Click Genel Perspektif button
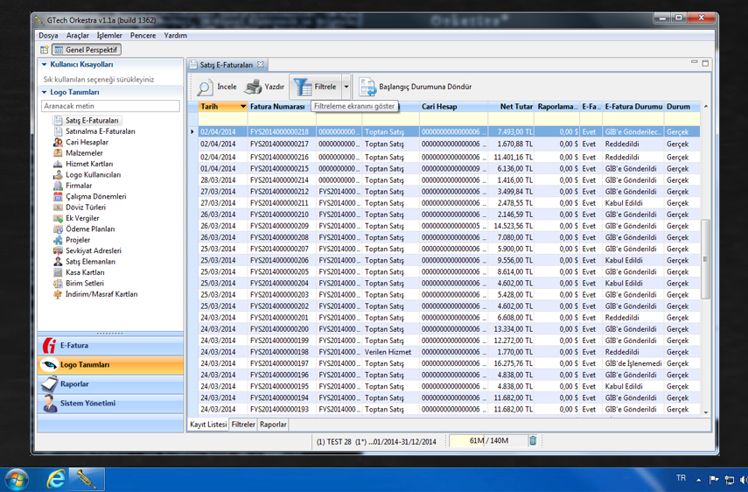 pyautogui.click(x=87, y=50)
